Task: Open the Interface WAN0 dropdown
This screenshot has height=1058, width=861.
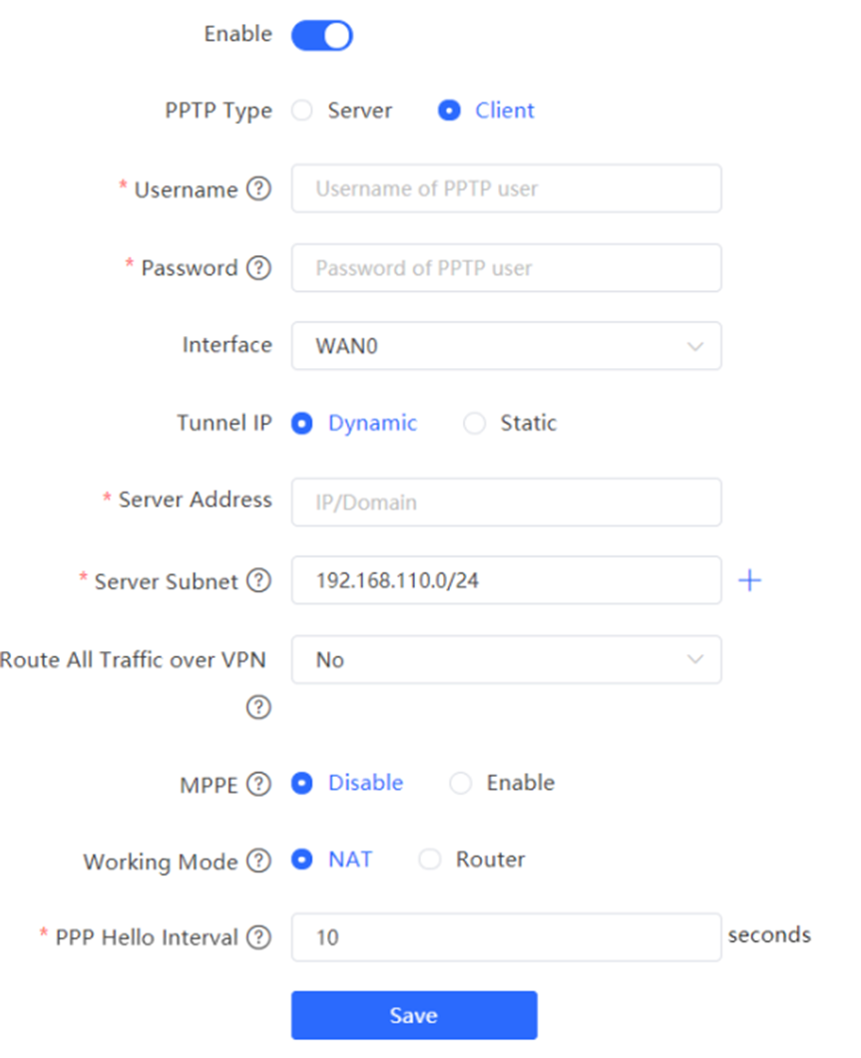Action: pyautogui.click(x=506, y=346)
